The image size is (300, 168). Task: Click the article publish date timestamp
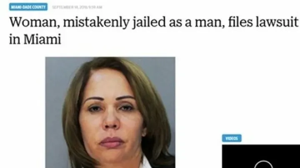tap(77, 7)
